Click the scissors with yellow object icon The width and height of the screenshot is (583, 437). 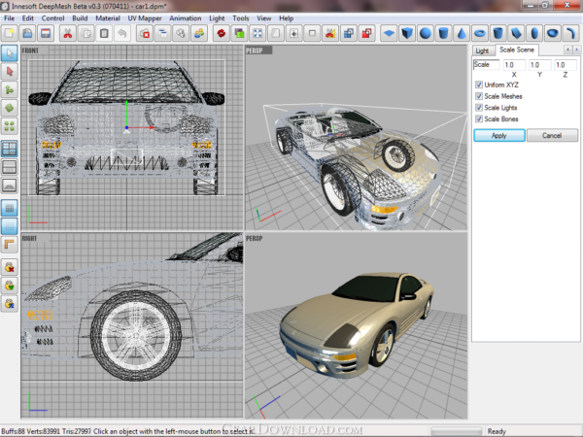tap(330, 33)
